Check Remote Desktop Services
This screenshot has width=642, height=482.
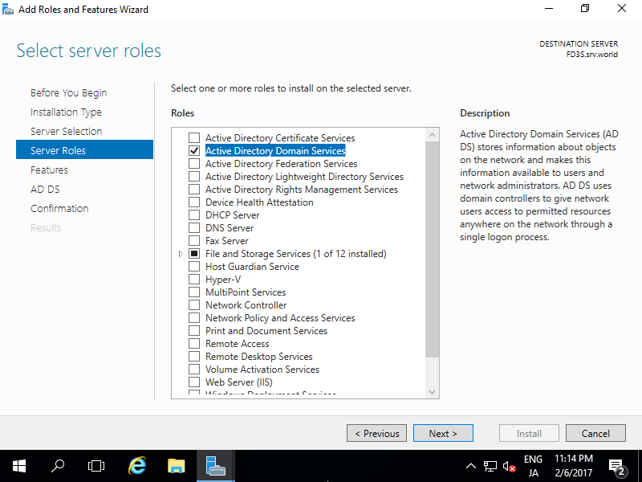[194, 356]
